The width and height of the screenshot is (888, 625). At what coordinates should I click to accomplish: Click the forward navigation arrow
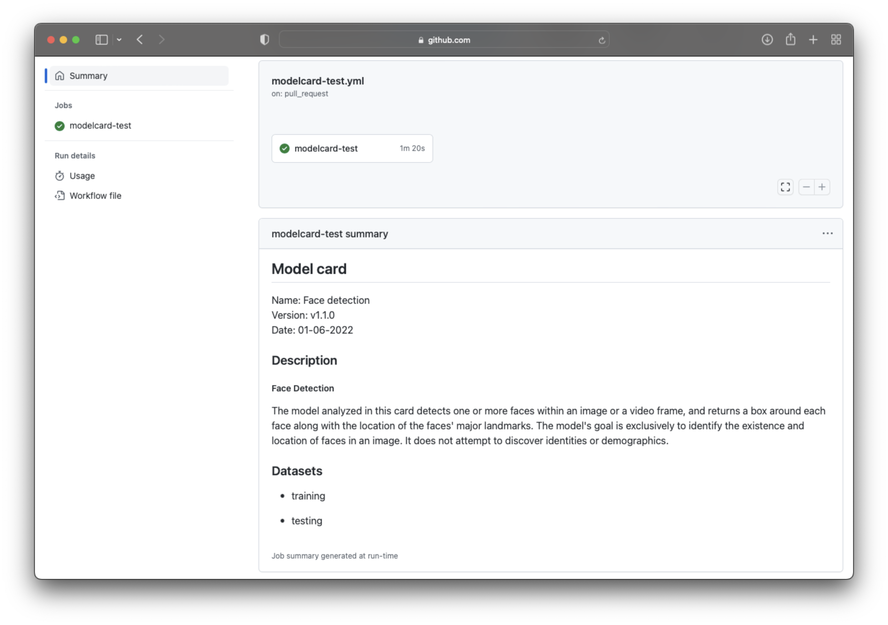click(x=162, y=40)
